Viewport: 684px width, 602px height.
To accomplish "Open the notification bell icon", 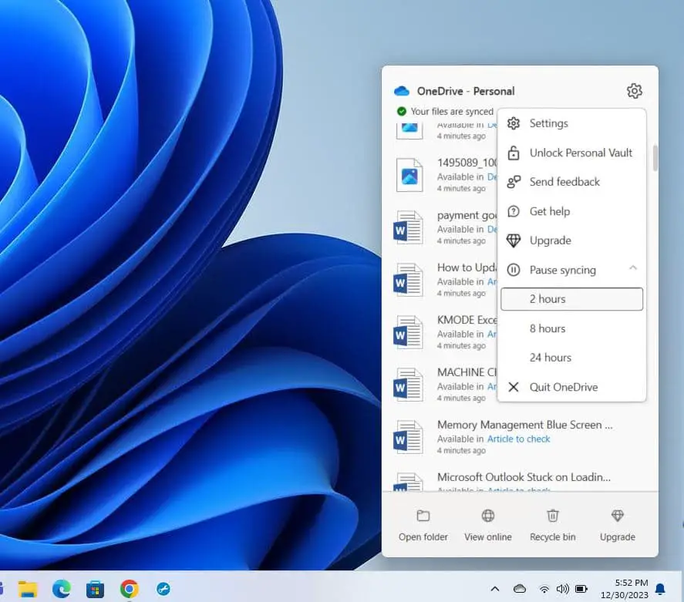I will pyautogui.click(x=660, y=590).
